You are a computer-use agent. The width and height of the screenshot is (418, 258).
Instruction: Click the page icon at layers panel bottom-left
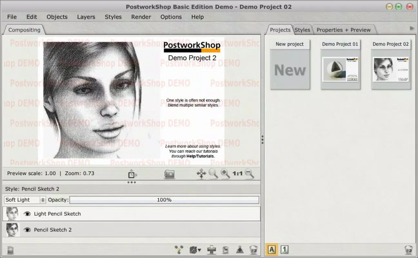click(x=10, y=250)
